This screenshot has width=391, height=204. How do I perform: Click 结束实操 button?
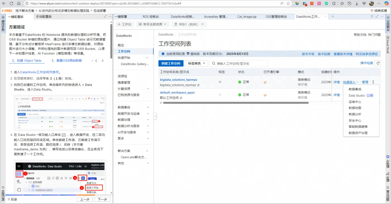379,11
